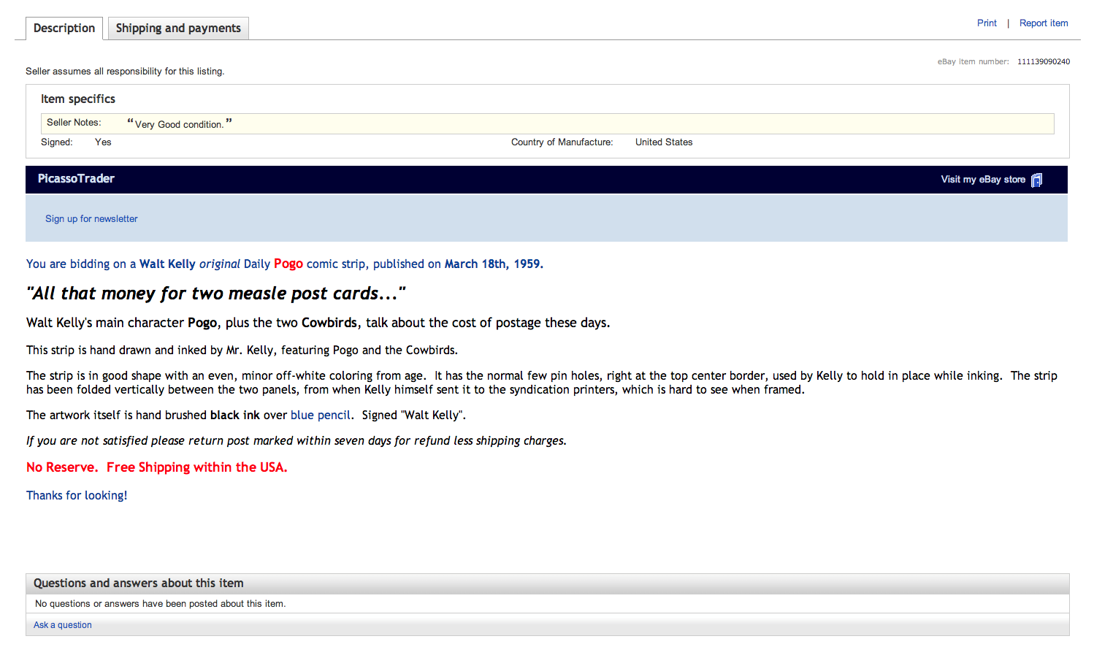Click the 'This strip is hand drawn and inked' sentence
Viewport: 1094px width, 666px height.
click(x=242, y=351)
